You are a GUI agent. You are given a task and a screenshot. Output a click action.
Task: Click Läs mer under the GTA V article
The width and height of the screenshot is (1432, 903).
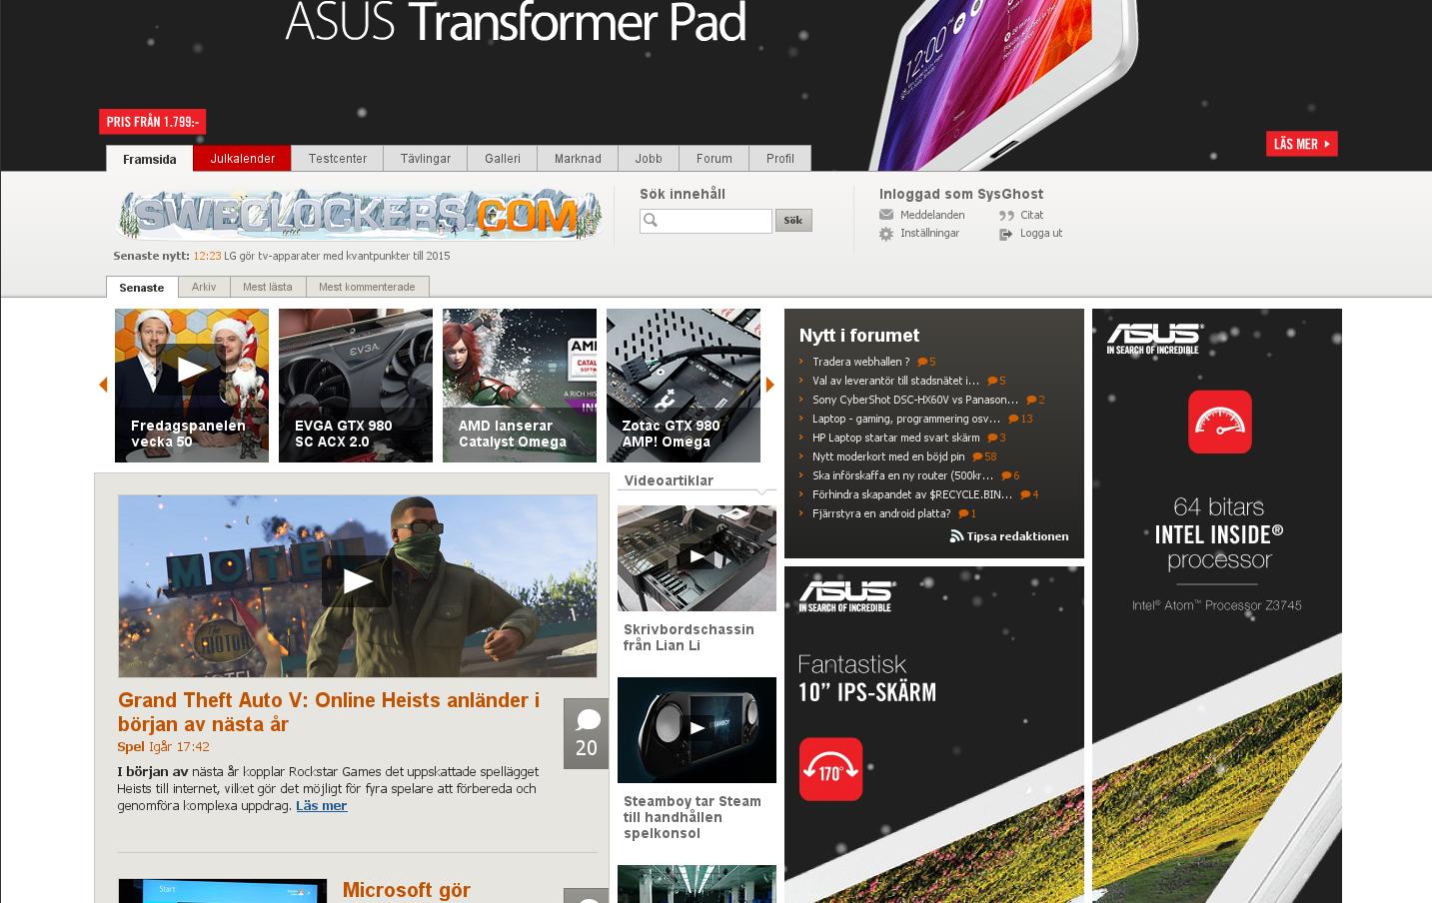pos(322,806)
